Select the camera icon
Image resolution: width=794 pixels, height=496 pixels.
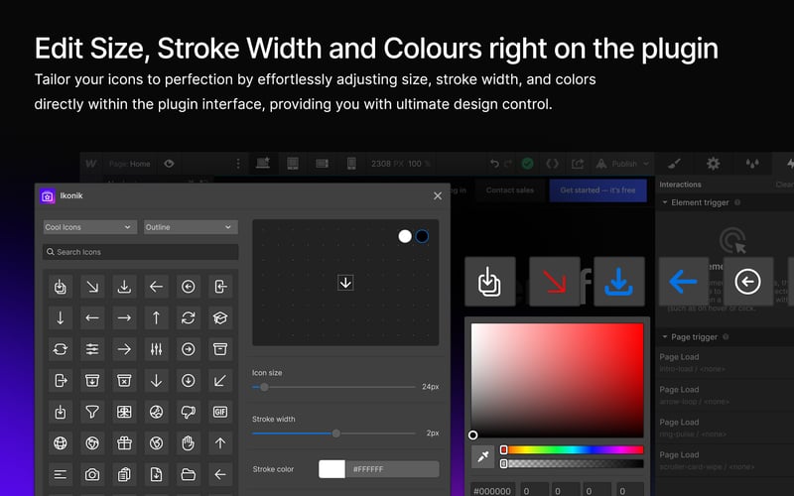click(92, 475)
